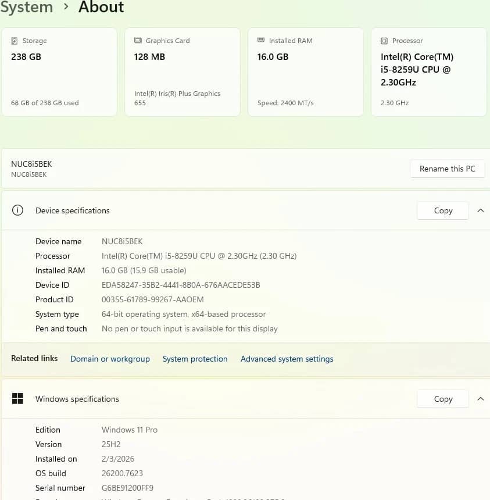Select the Product ID value 00355-61789-99267-AAOEM
The width and height of the screenshot is (490, 500).
click(x=153, y=299)
